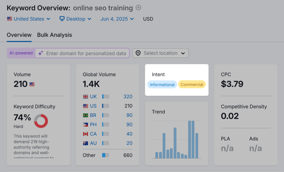
Task: Click the Keyword Difficulty donut gauge
Action: click(41, 121)
